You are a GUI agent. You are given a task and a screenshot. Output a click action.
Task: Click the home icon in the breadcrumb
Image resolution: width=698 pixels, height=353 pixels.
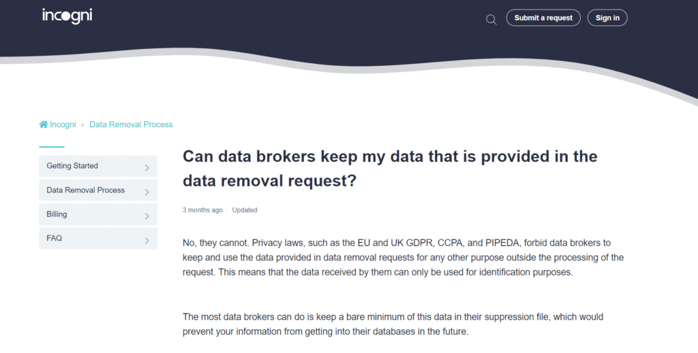[x=44, y=124]
